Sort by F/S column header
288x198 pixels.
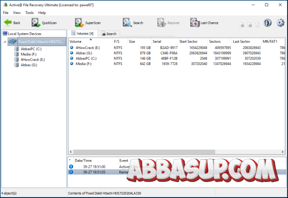point(120,41)
